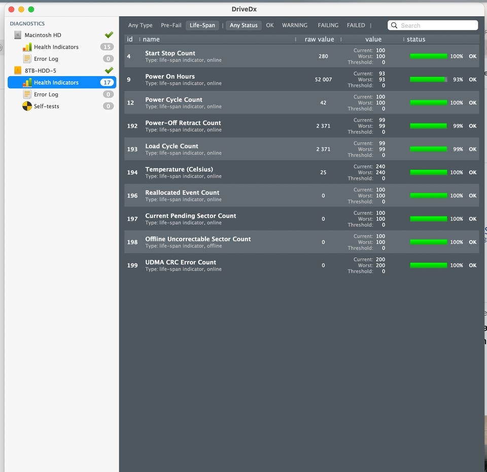This screenshot has height=472, width=487.
Task: Click 8TB-HDD-5 Error Log icon
Action: click(27, 94)
